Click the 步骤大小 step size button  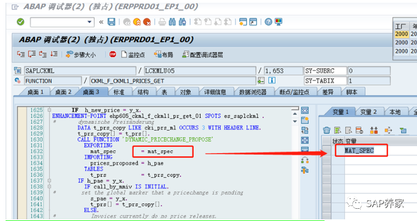click(x=81, y=54)
